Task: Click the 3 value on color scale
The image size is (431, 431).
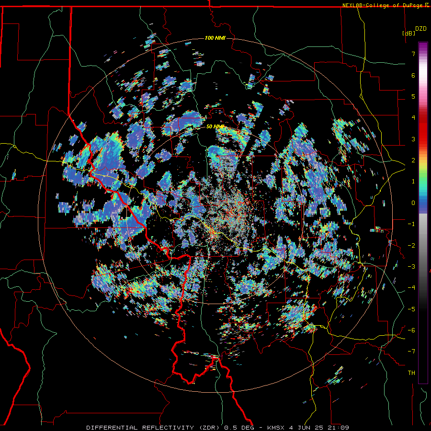Action: click(413, 139)
